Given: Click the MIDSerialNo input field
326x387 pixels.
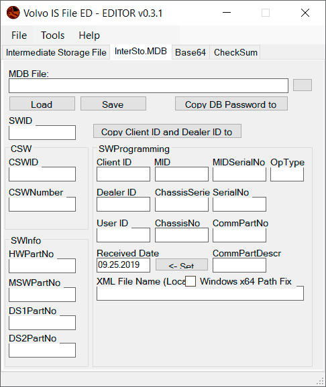Looking at the screenshot, I should 239,174.
